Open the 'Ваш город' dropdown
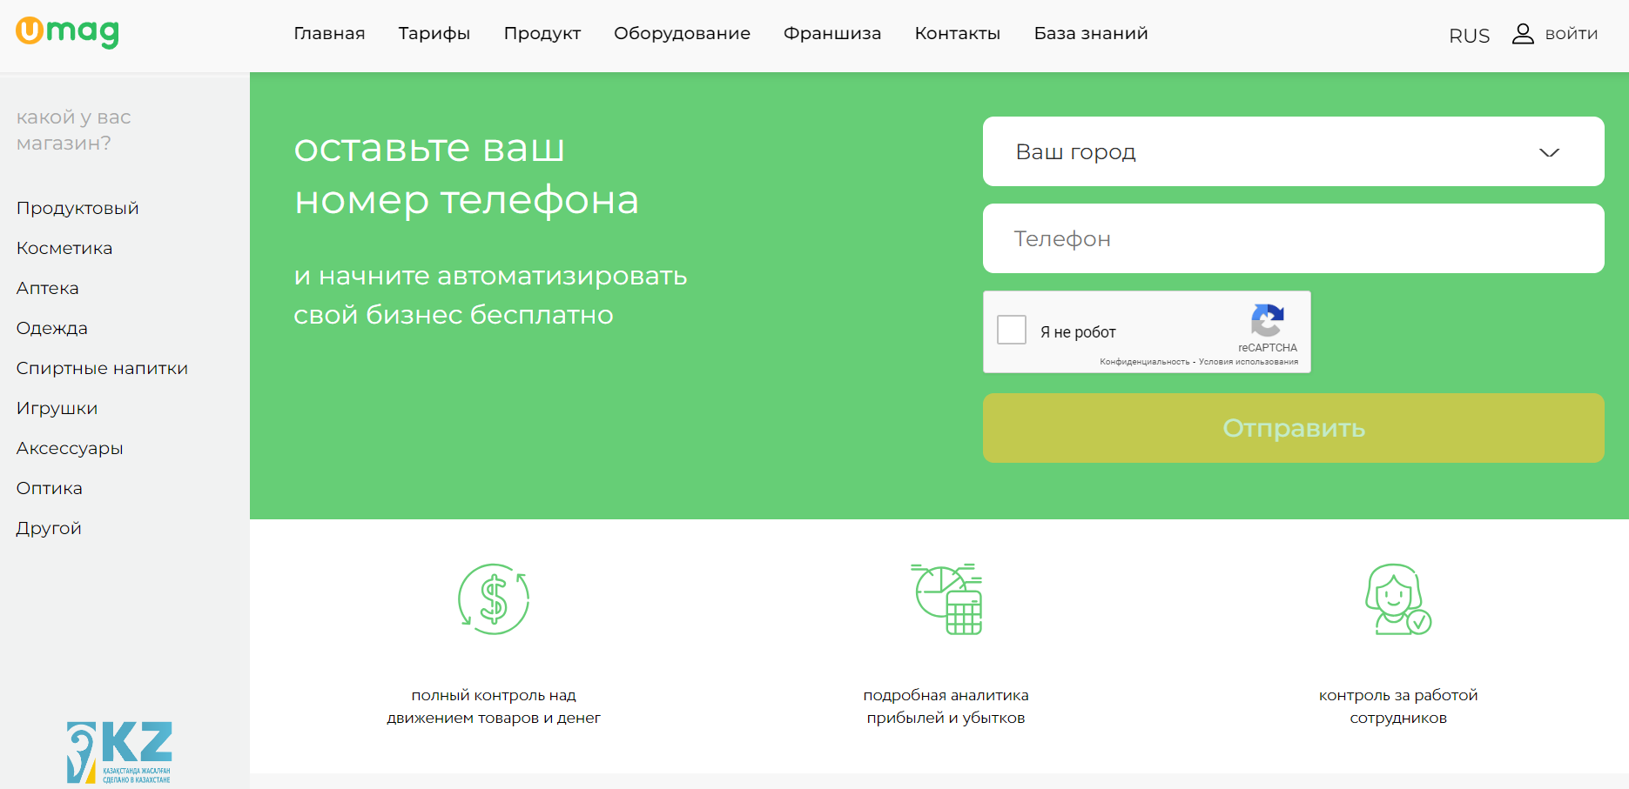The height and width of the screenshot is (789, 1629). (x=1293, y=151)
